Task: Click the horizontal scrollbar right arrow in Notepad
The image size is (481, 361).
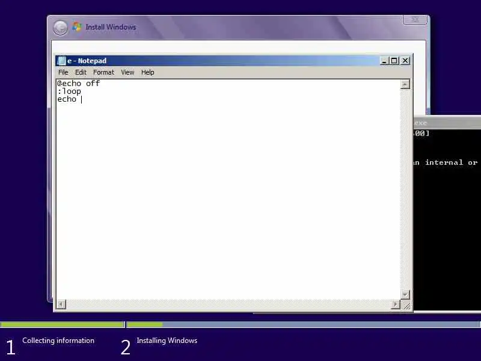Action: tap(396, 304)
